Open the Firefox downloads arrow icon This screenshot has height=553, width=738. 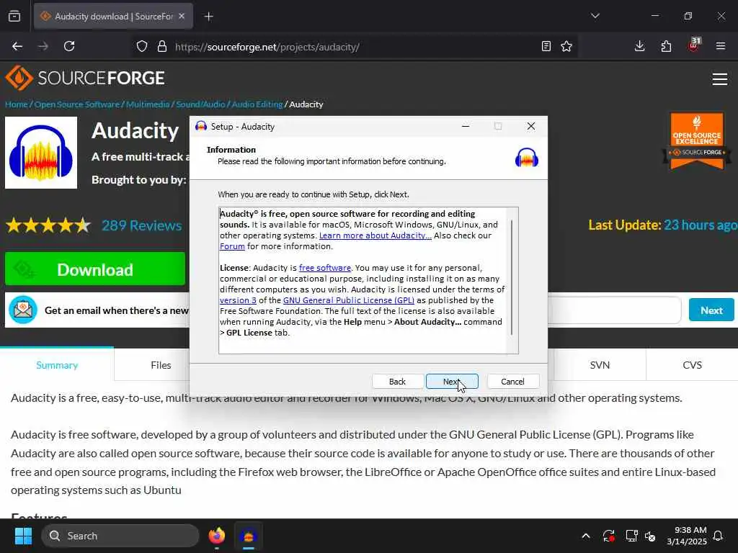[x=640, y=46]
